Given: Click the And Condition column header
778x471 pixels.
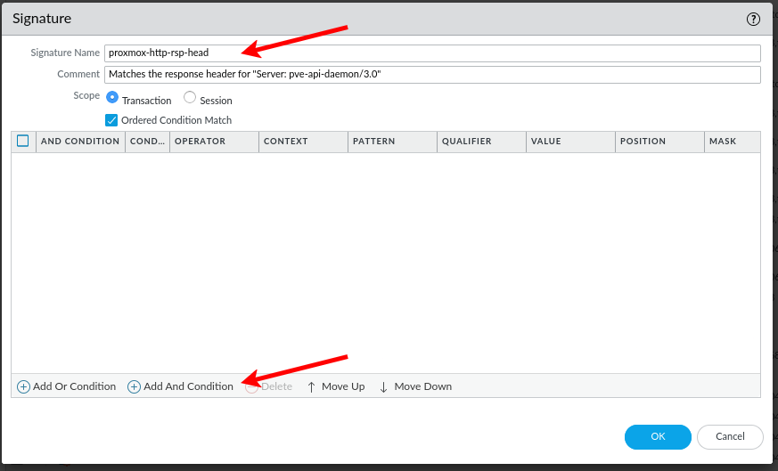Looking at the screenshot, I should pos(80,142).
